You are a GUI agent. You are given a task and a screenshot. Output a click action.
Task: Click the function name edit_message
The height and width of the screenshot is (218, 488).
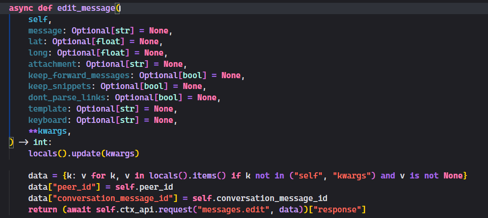(x=86, y=8)
